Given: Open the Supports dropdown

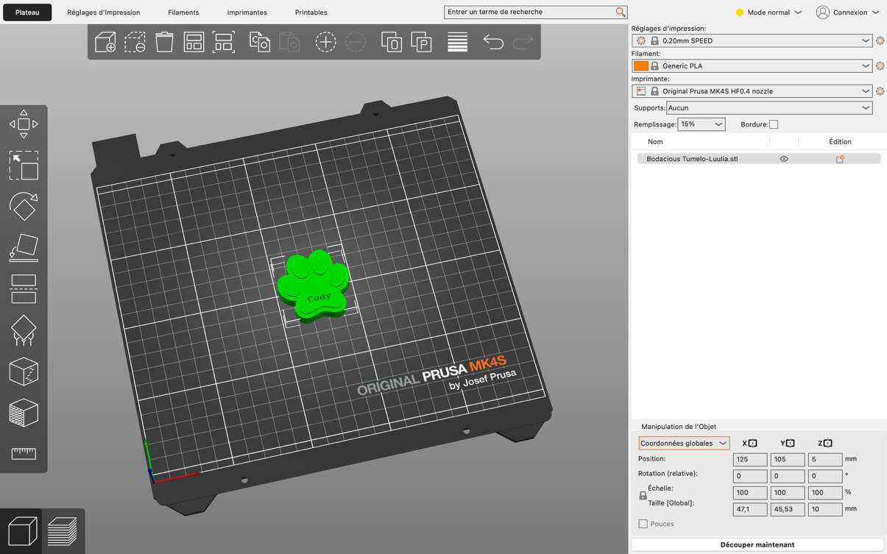Looking at the screenshot, I should coord(769,108).
